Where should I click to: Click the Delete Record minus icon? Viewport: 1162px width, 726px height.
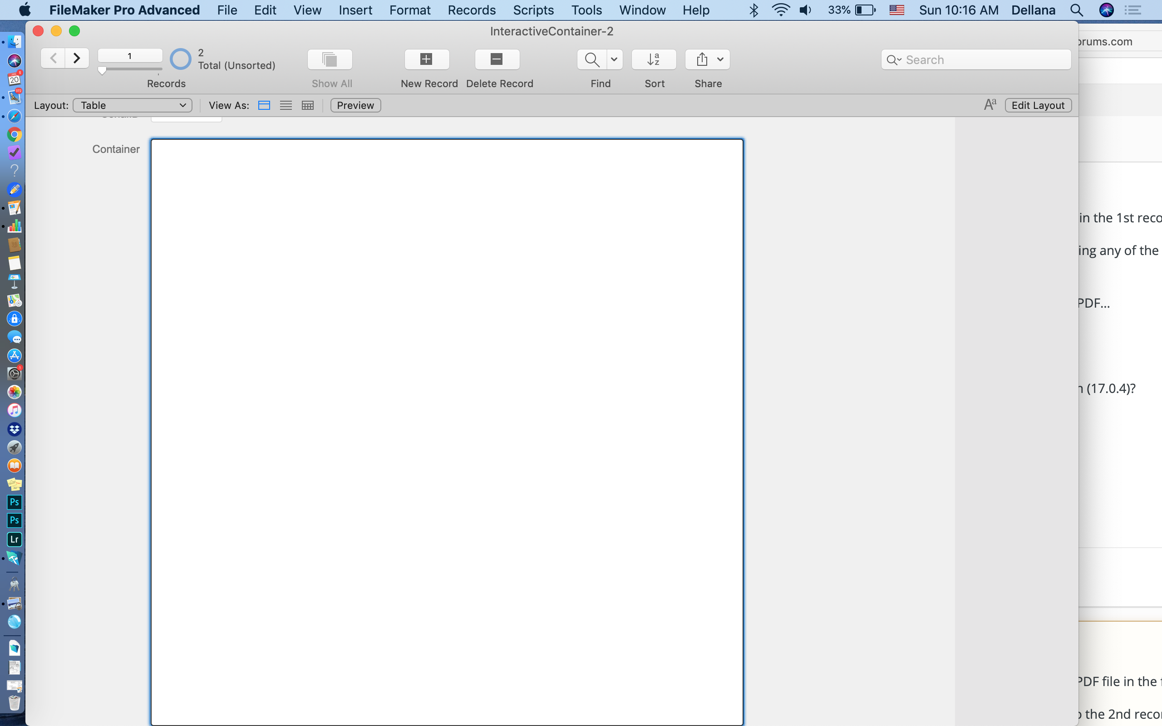pyautogui.click(x=497, y=59)
